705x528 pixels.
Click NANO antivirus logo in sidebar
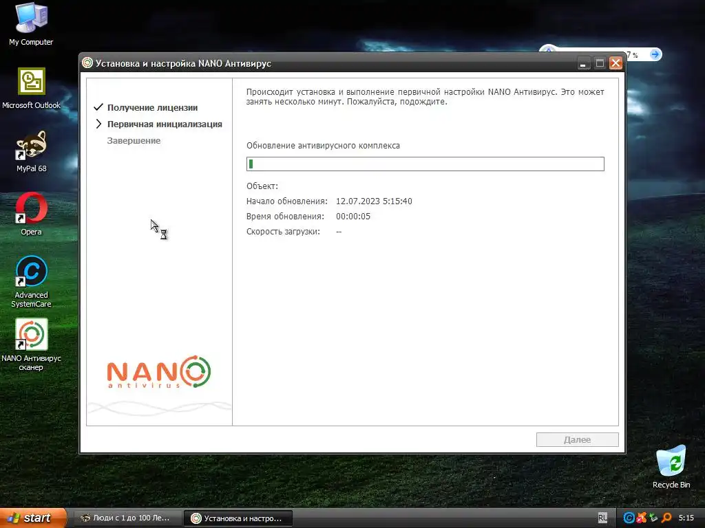(159, 372)
